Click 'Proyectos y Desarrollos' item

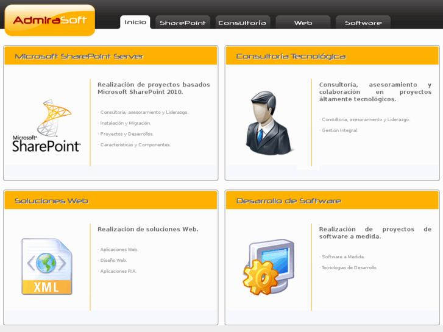point(126,134)
